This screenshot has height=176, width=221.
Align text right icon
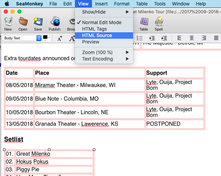[204, 38]
